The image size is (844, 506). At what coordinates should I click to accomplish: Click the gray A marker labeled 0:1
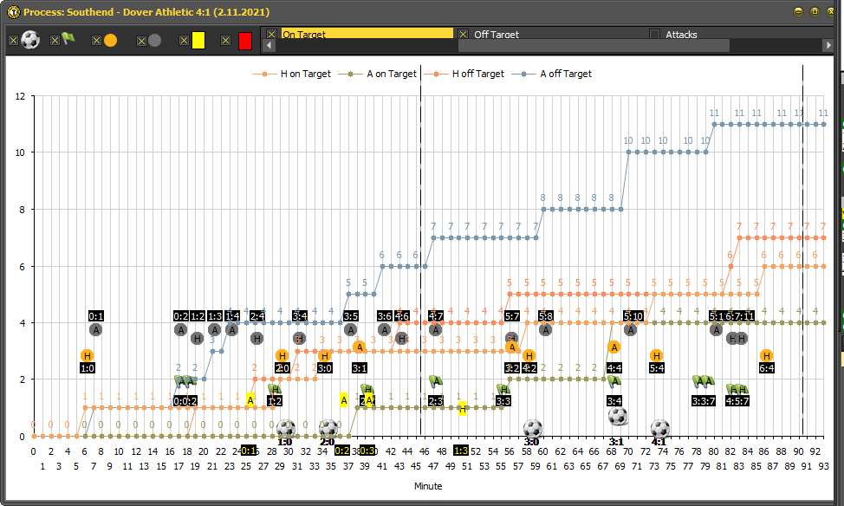tap(95, 329)
